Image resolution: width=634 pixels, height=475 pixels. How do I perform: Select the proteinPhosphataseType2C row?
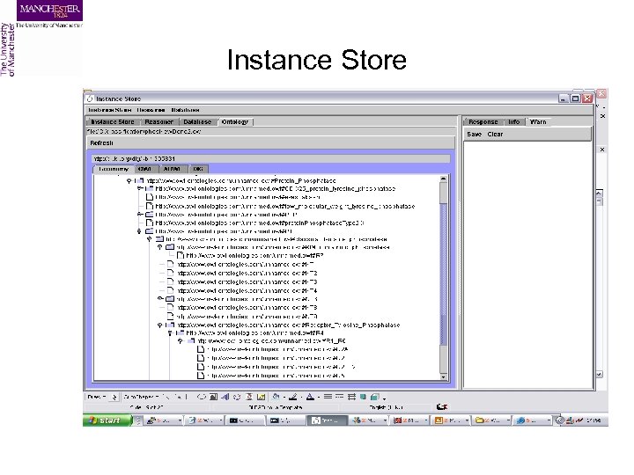tap(260, 223)
